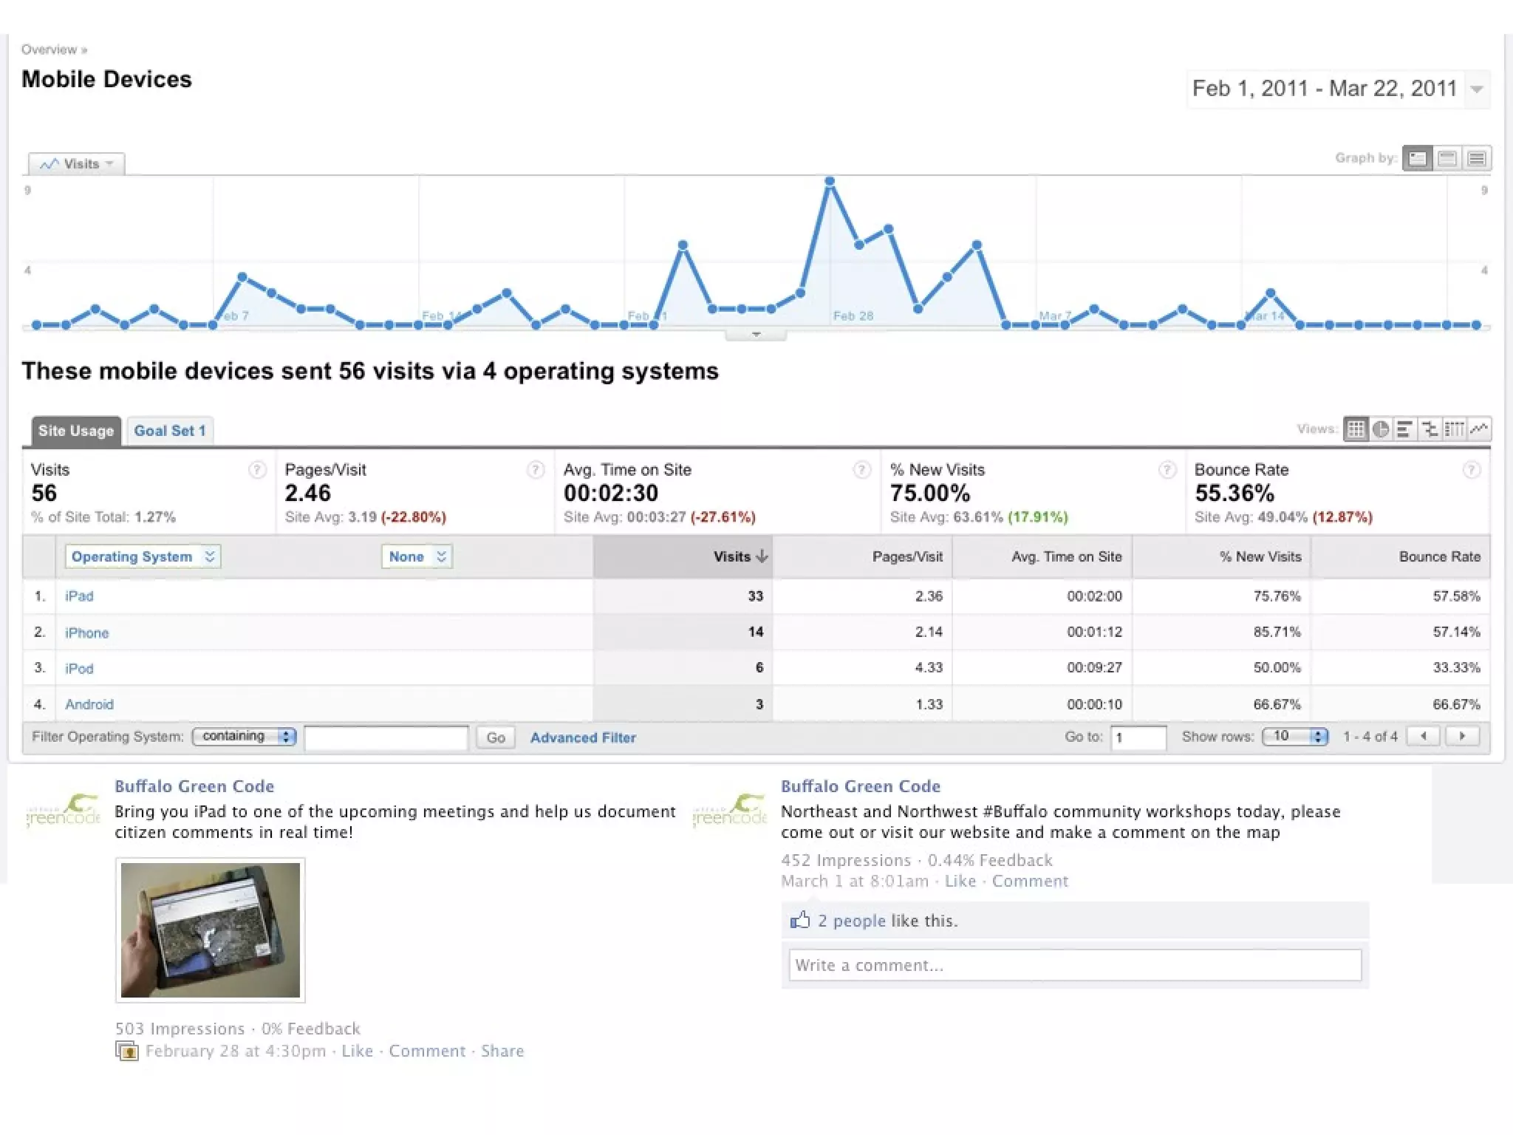Graph by week icon

coord(1447,158)
